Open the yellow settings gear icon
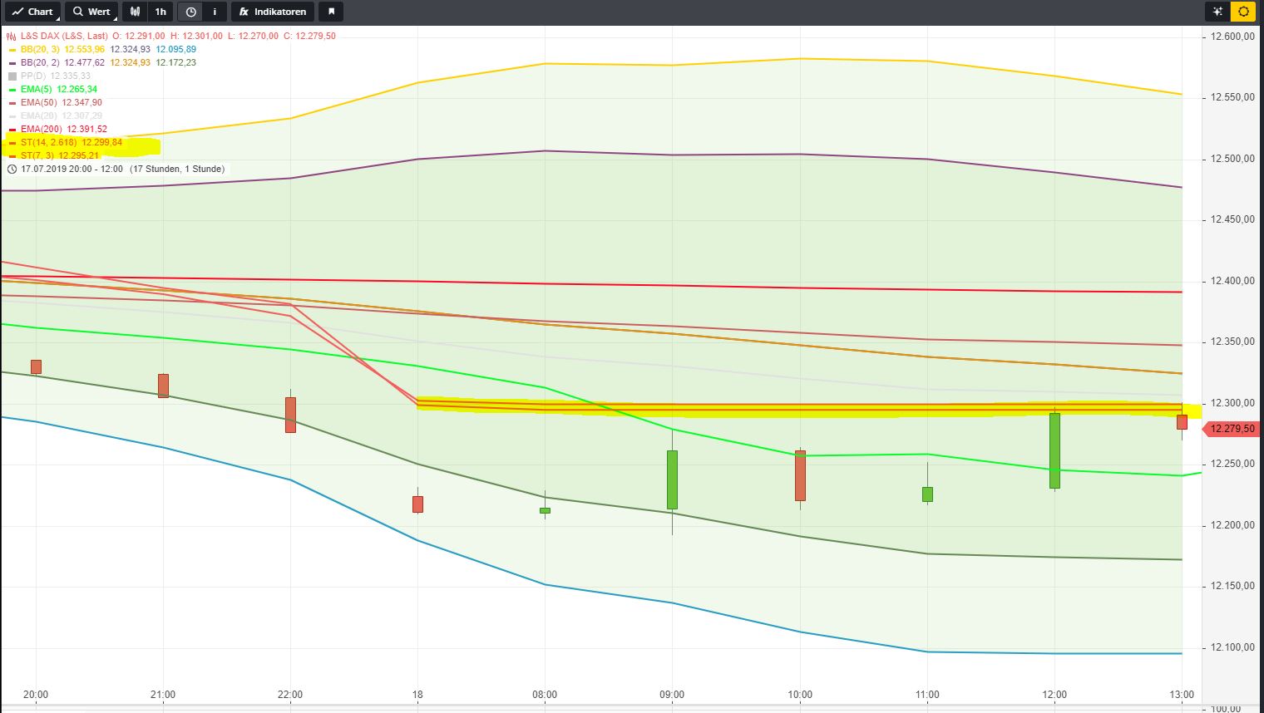This screenshot has height=713, width=1264. pyautogui.click(x=1244, y=12)
